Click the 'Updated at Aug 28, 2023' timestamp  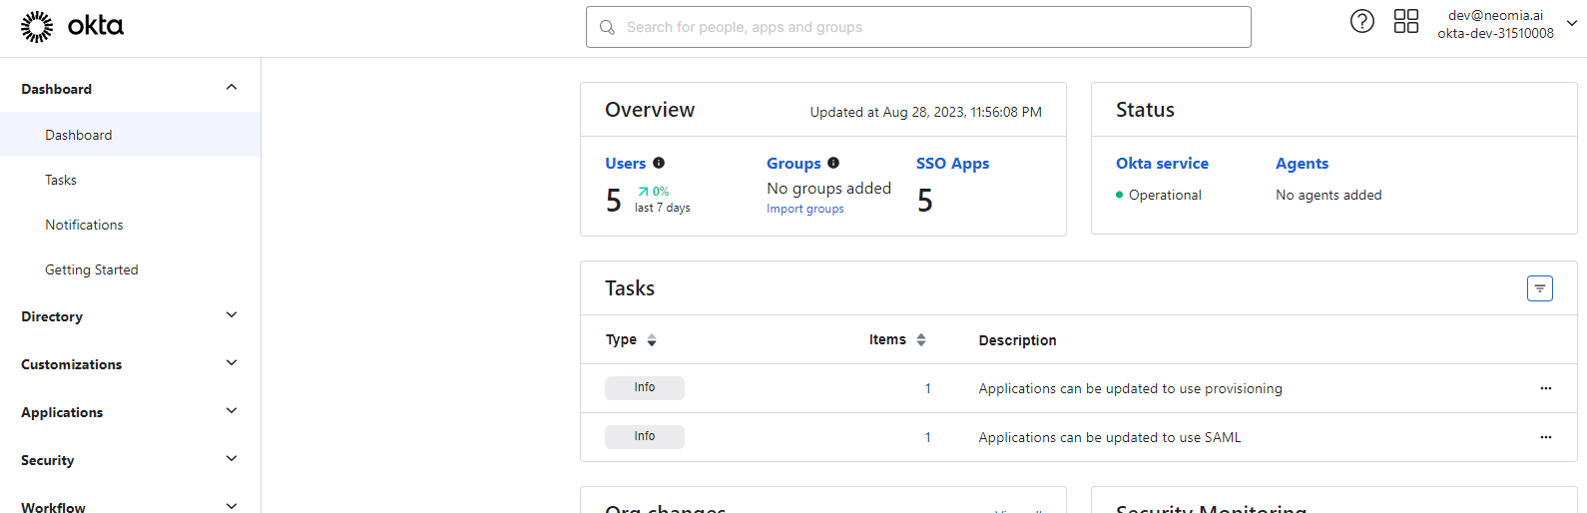coord(926,112)
